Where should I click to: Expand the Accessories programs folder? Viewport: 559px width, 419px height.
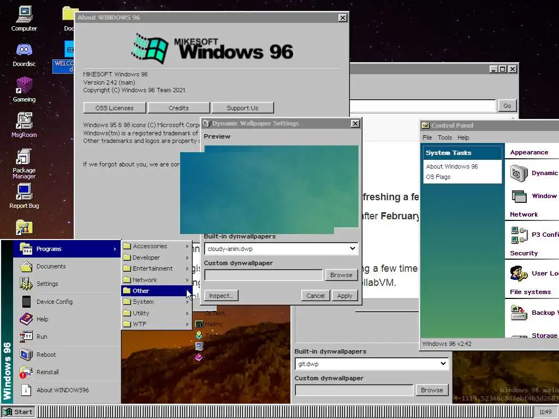156,246
